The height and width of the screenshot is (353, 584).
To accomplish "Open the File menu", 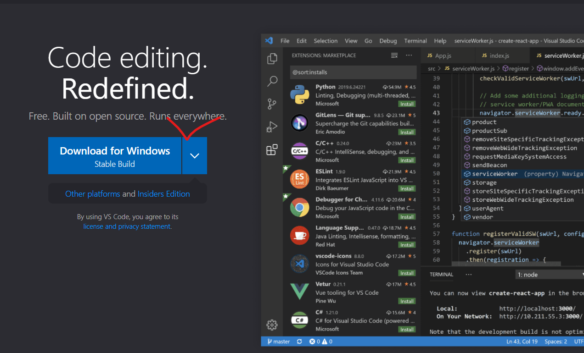I will coord(285,41).
